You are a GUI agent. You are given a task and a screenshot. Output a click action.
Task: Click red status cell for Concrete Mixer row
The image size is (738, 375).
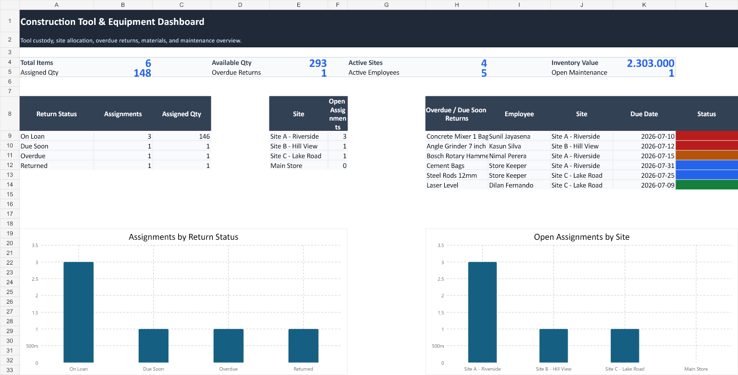click(x=707, y=136)
